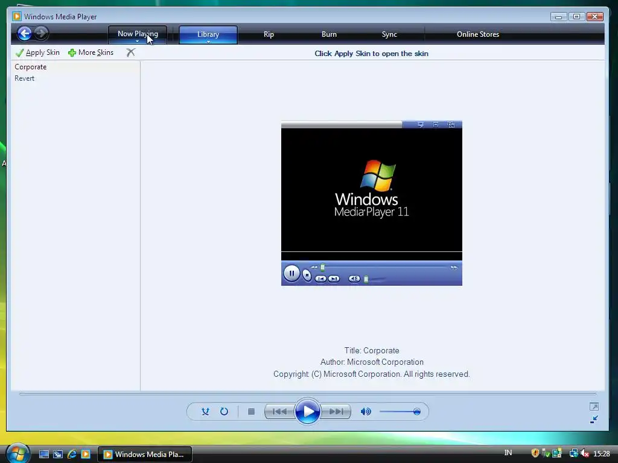Expand the Now Playing tab dropdown arrow
618x463 pixels.
pyautogui.click(x=137, y=42)
